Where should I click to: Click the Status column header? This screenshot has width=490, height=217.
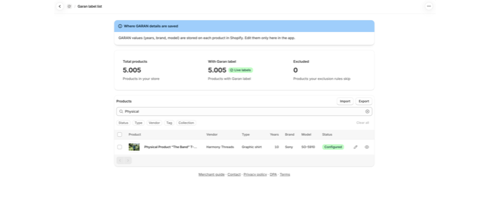tap(327, 135)
